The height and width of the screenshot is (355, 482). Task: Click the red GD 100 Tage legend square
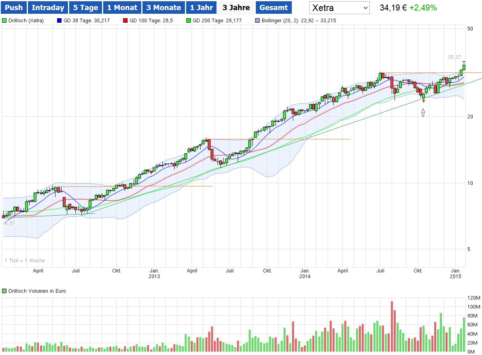[125, 21]
